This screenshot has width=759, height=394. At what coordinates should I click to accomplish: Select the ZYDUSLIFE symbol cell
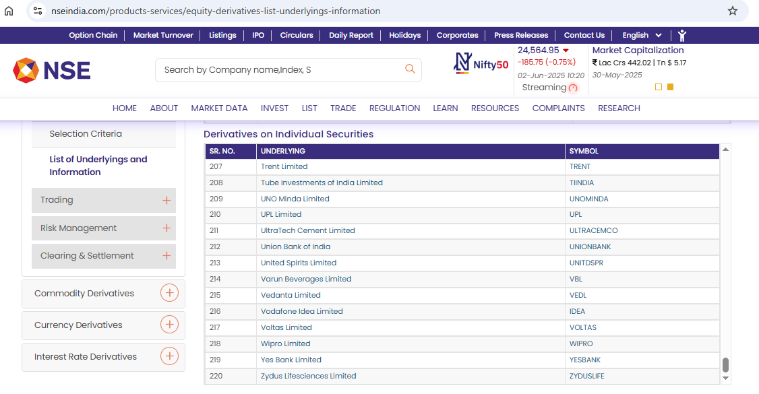click(x=642, y=376)
